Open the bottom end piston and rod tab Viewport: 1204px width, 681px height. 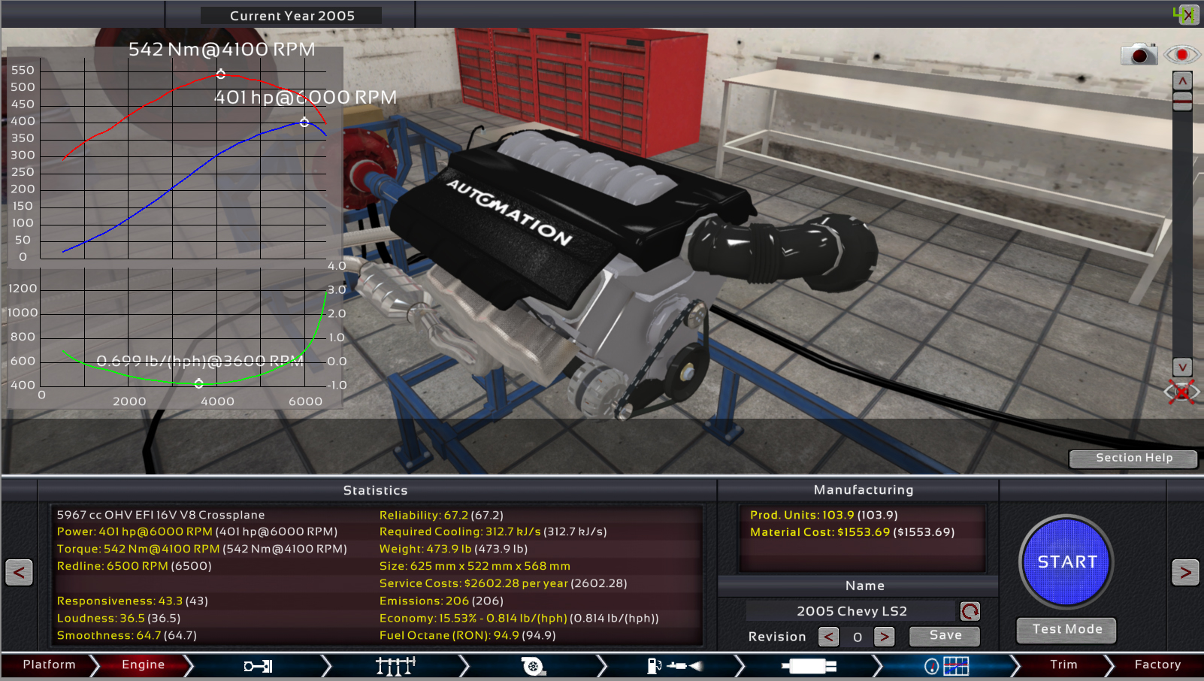pyautogui.click(x=258, y=666)
